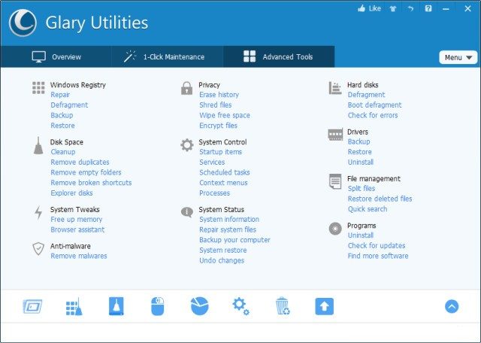Click Repair system files link

tap(228, 229)
